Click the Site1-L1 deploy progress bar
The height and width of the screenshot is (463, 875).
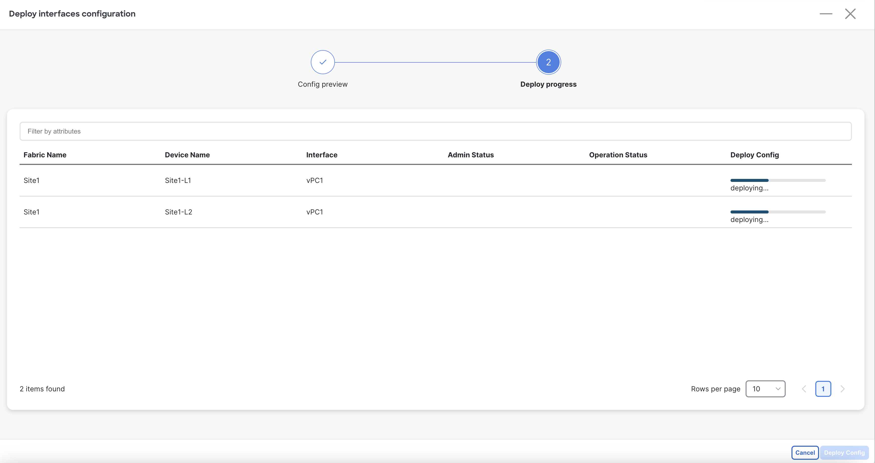[778, 180]
